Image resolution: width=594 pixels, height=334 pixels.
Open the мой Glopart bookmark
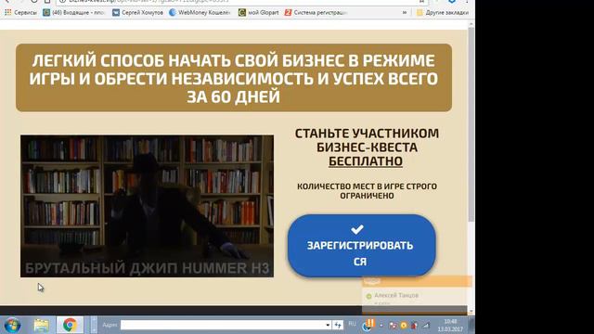[x=259, y=12]
